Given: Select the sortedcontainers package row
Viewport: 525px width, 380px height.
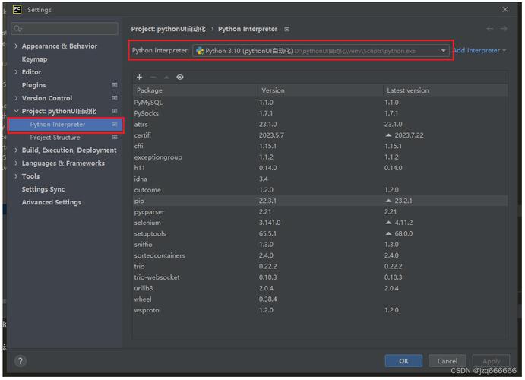Looking at the screenshot, I should point(320,255).
